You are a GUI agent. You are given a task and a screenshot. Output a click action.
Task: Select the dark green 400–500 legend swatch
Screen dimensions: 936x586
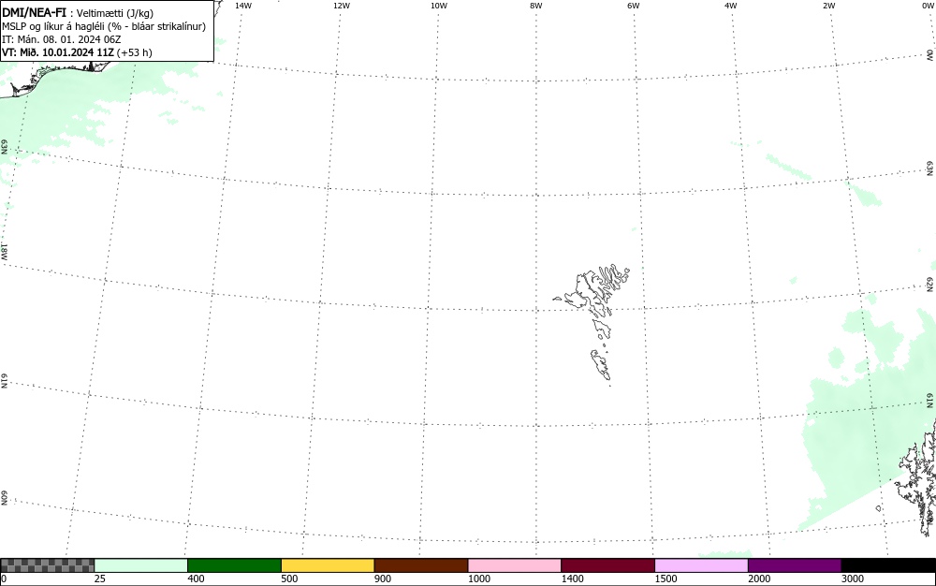[234, 565]
